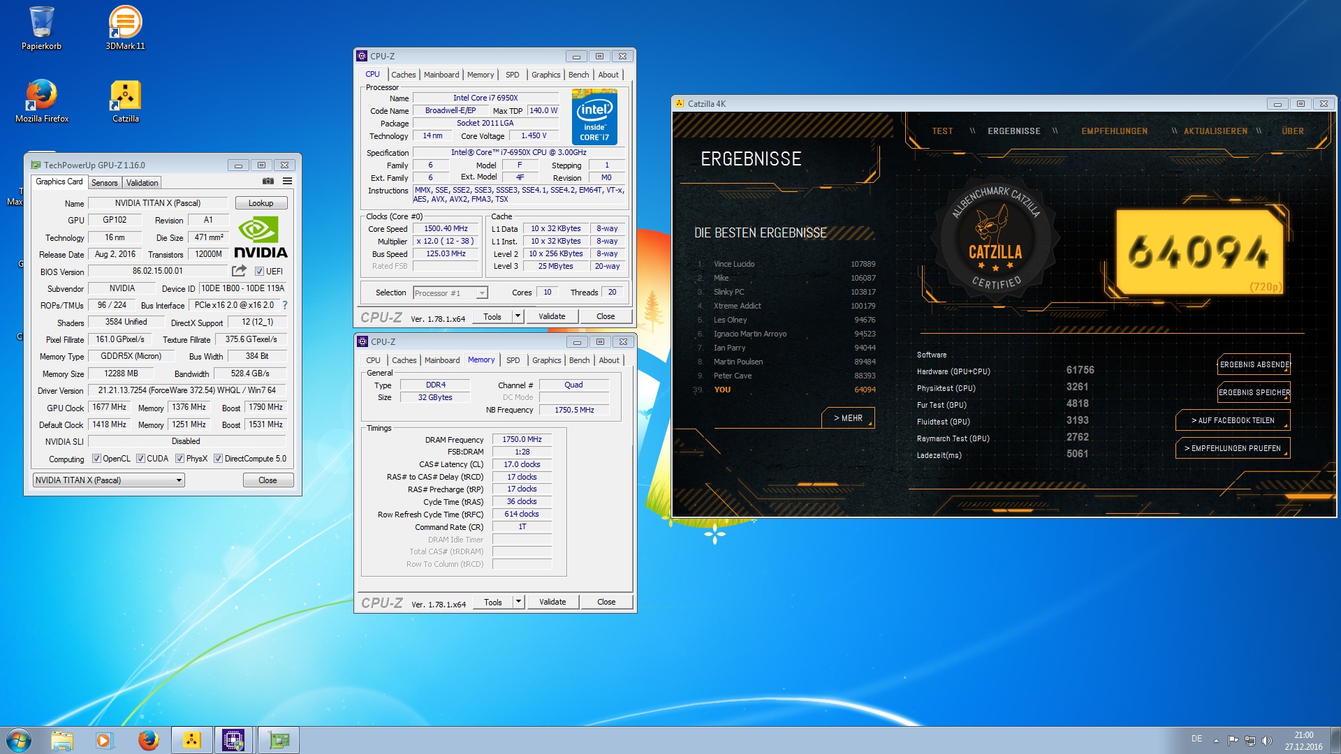Click the BIOS Version field 86.02.15.00.01

(158, 271)
